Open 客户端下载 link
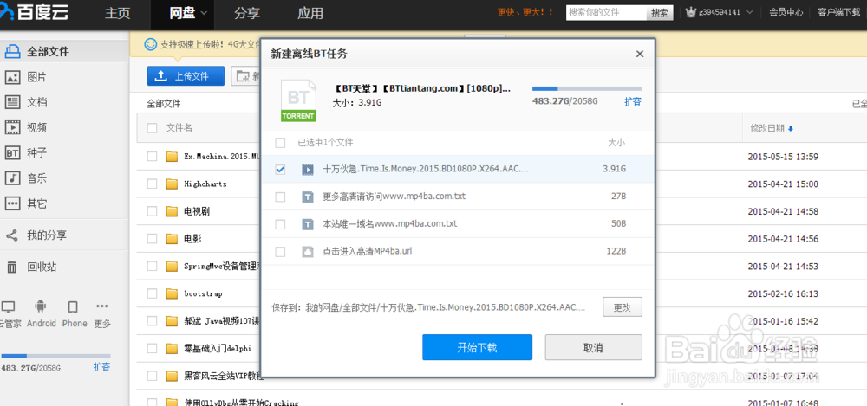Screen dimensions: 867x406 tap(838, 12)
